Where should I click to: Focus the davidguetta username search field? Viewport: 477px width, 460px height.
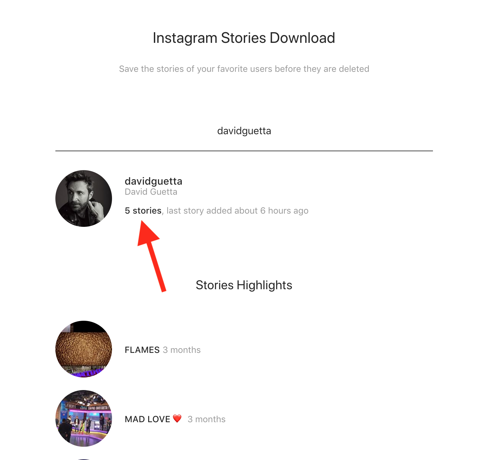tap(244, 131)
